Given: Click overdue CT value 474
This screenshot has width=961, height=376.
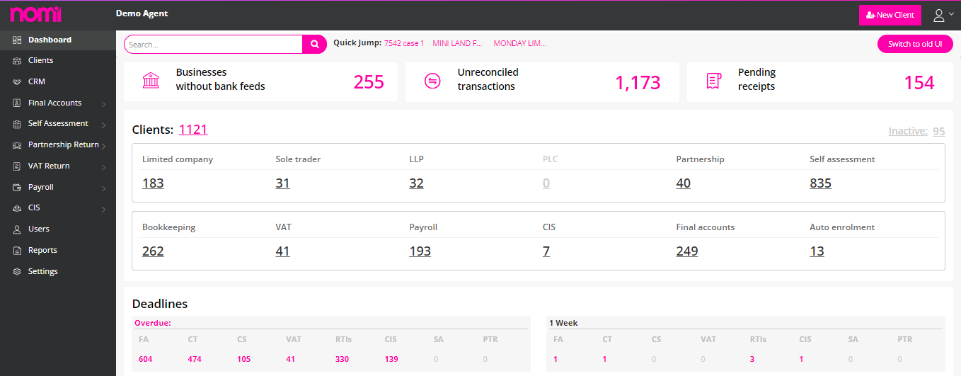Looking at the screenshot, I should pos(195,359).
